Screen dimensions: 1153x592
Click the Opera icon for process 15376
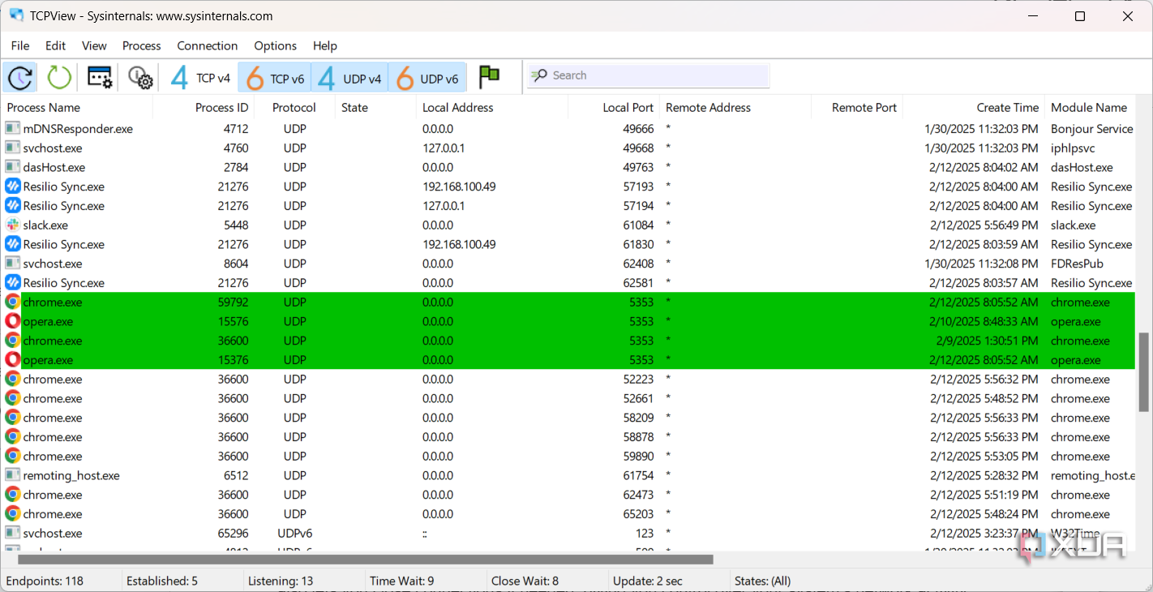click(12, 360)
